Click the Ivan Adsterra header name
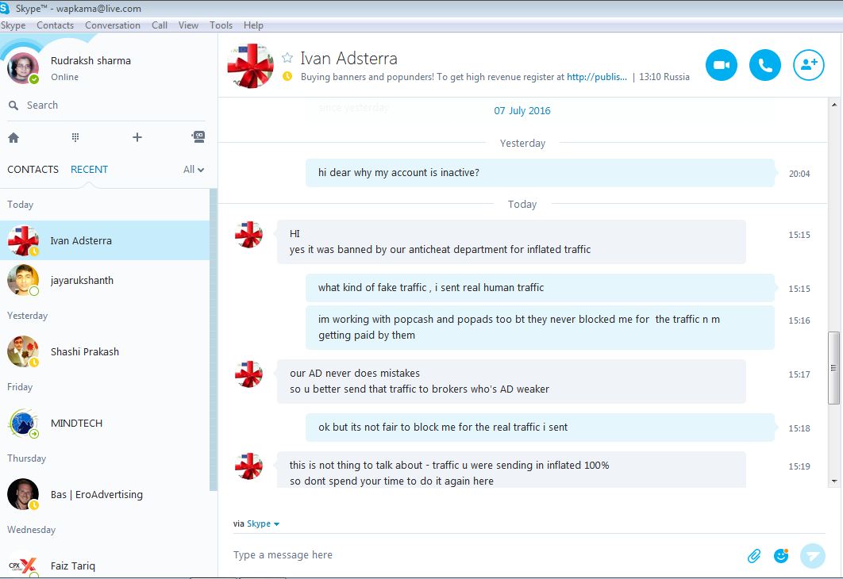The height and width of the screenshot is (579, 843). point(349,58)
